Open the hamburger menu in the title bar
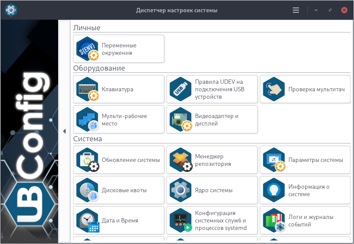 [x=296, y=10]
